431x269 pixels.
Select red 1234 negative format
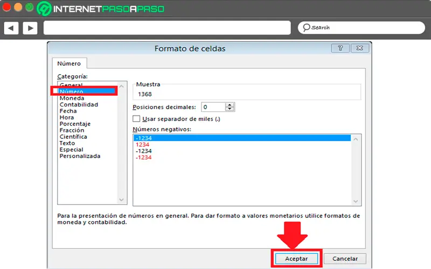tap(142, 144)
